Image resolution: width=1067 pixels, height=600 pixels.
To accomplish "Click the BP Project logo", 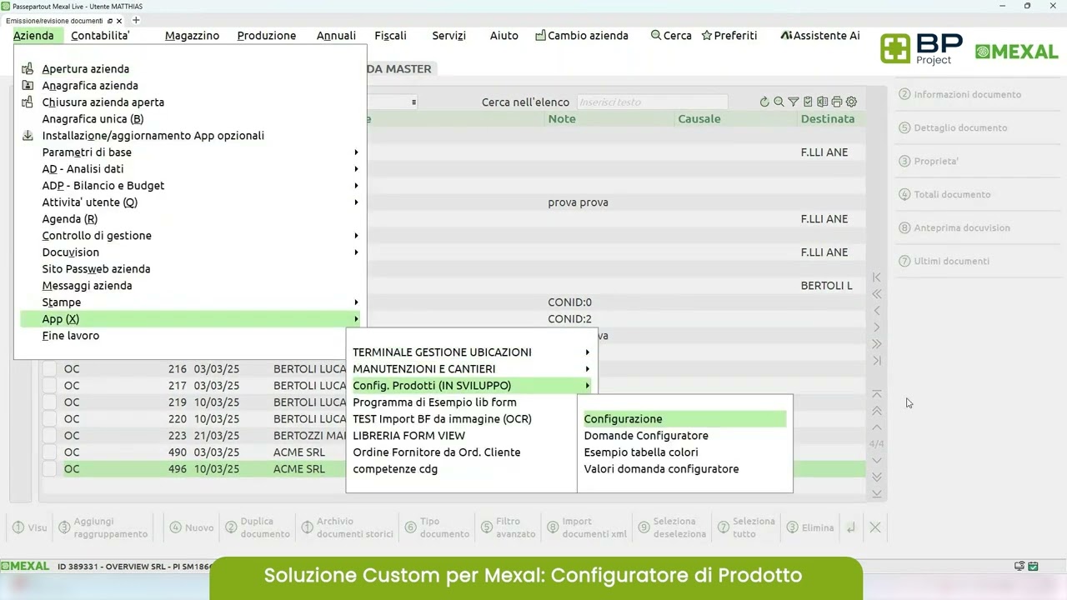I will tap(922, 48).
